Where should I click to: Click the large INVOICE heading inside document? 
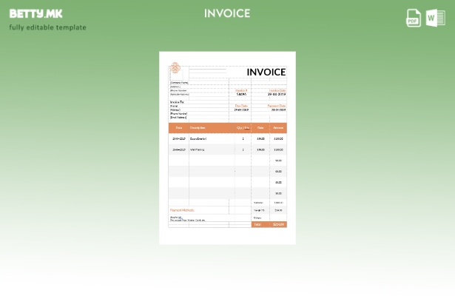(x=266, y=72)
